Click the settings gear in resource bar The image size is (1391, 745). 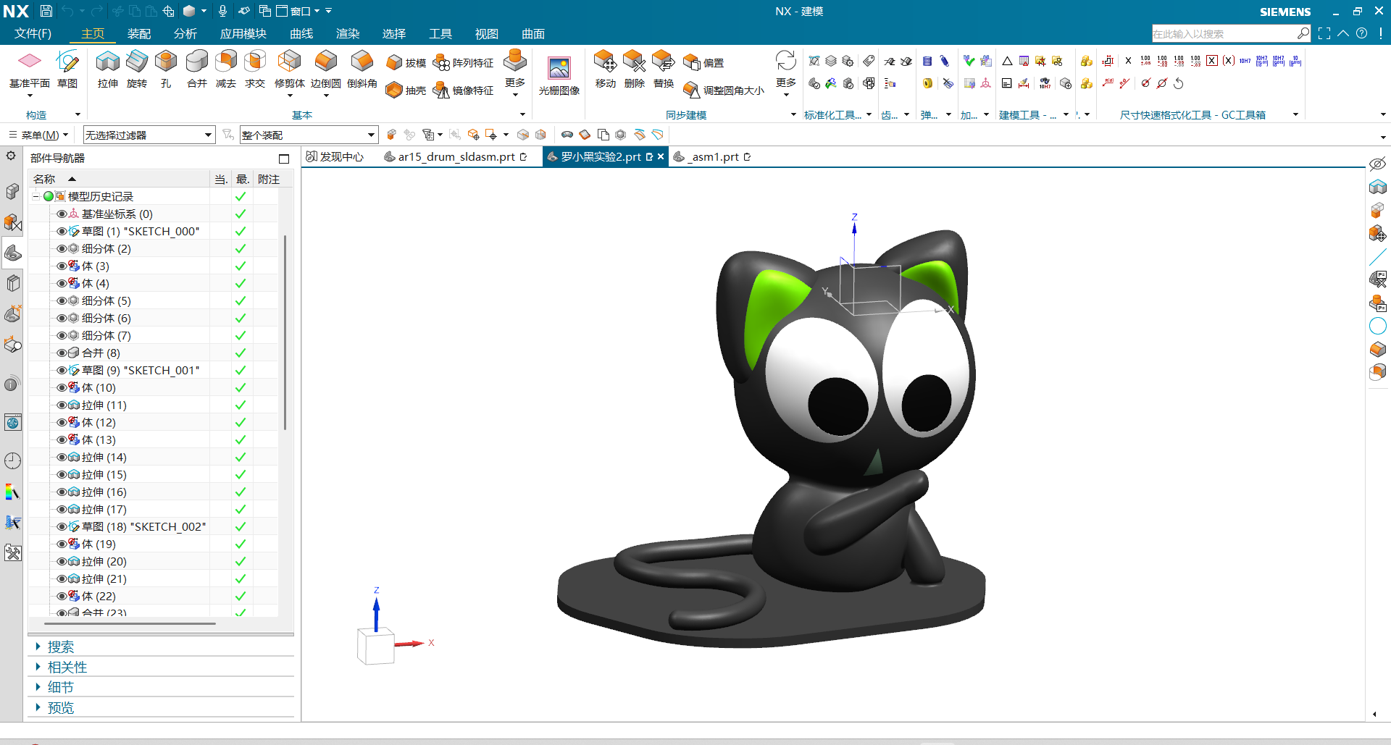[x=11, y=156]
